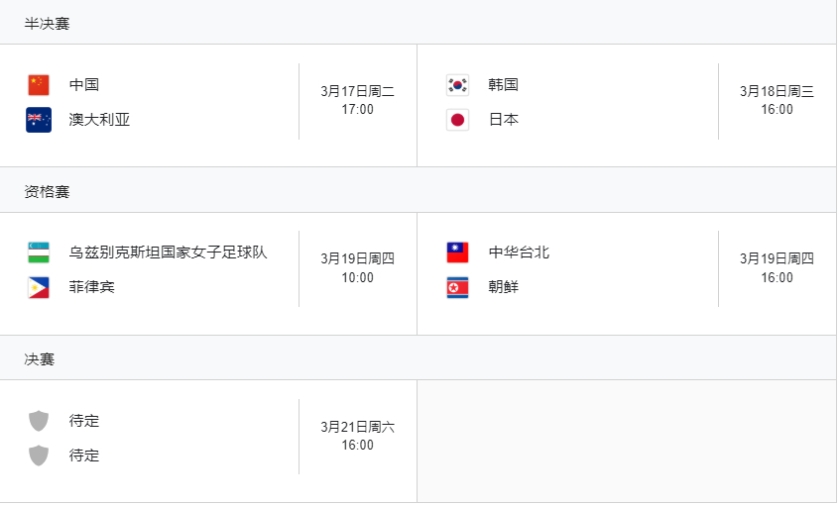The height and width of the screenshot is (505, 839).
Task: Click the Chinese Taipei flag icon
Action: click(x=457, y=252)
